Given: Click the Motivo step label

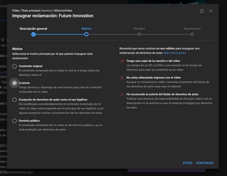Looking at the screenshot, I should click(x=86, y=29).
